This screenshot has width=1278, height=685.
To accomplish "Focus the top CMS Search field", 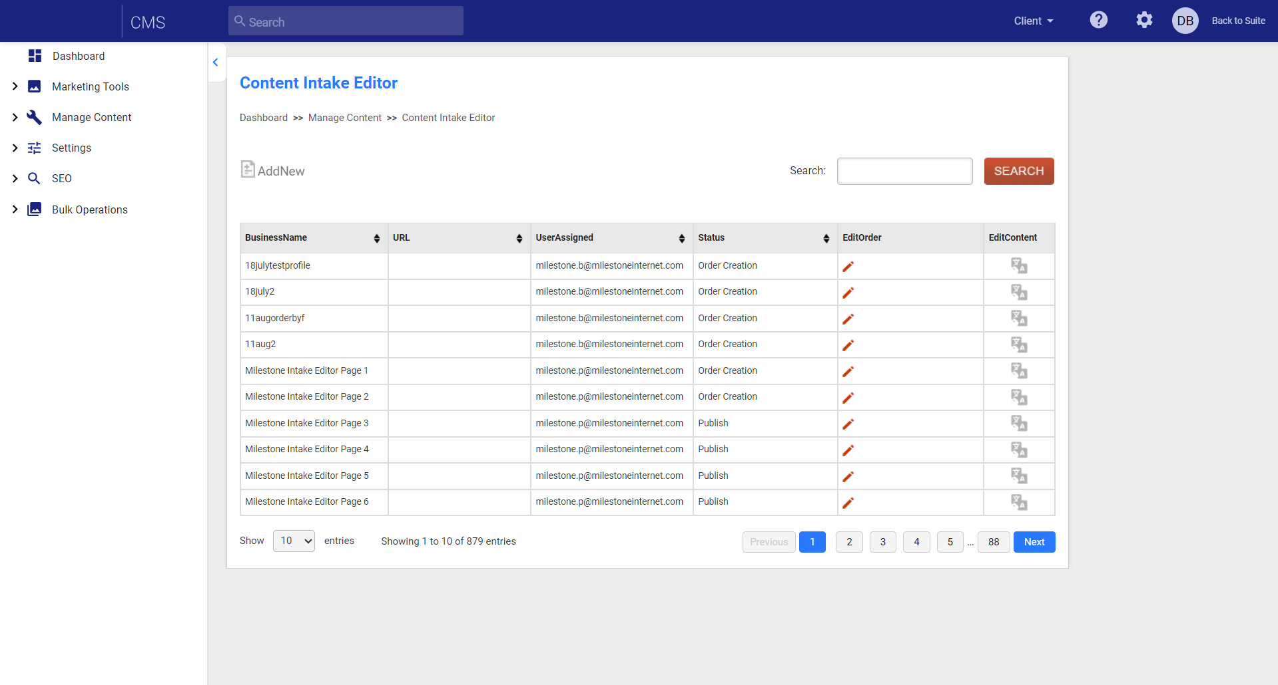I will pyautogui.click(x=346, y=21).
